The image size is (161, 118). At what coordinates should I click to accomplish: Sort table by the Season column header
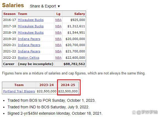point(9,14)
